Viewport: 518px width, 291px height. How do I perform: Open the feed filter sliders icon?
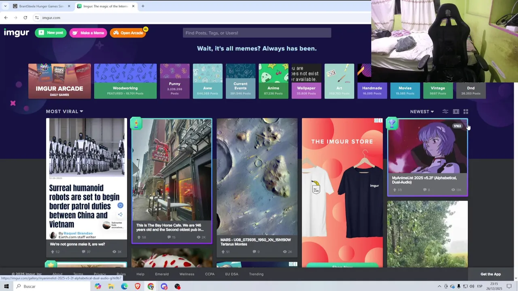(445, 112)
